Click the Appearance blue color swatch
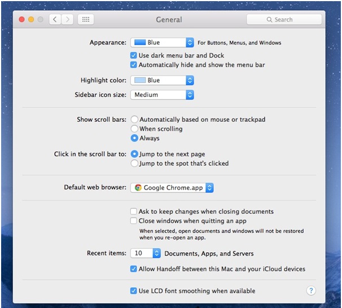Image resolution: width=342 pixels, height=308 pixels. click(x=140, y=42)
